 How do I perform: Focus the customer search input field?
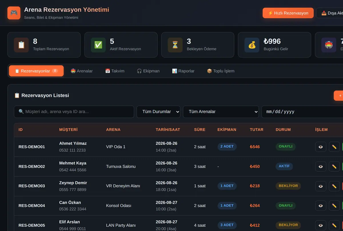[x=74, y=112]
